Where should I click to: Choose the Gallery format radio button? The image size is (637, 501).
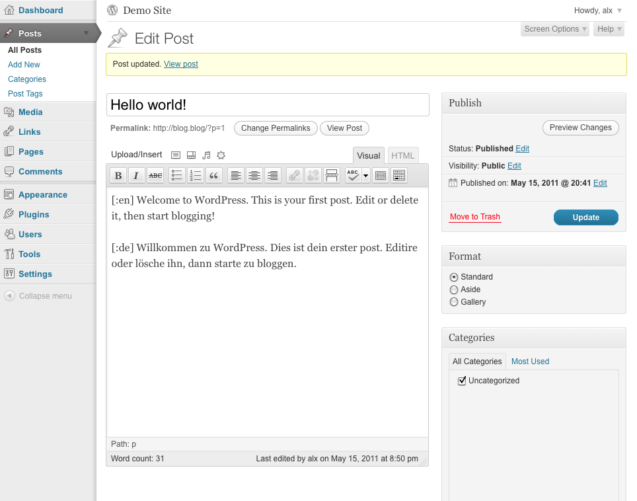tap(454, 302)
